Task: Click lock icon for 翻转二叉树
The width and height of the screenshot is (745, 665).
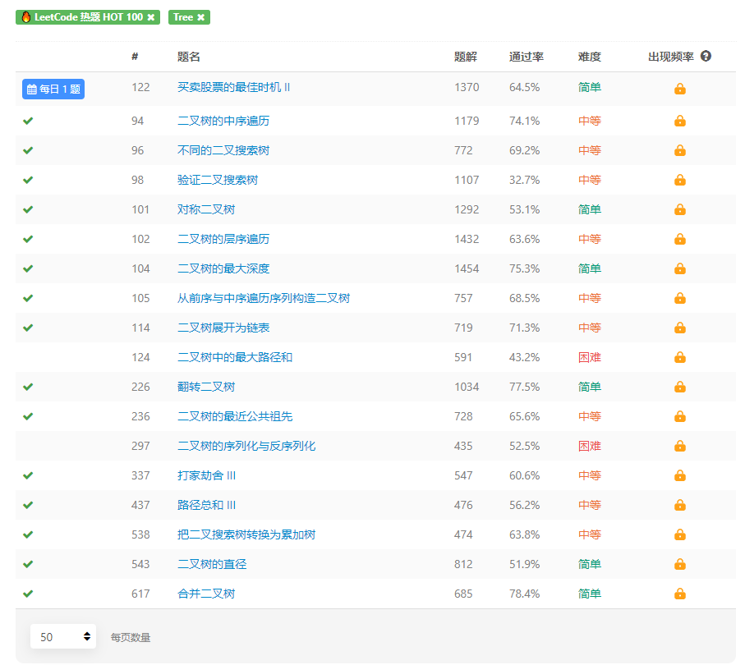Action: [x=680, y=388]
